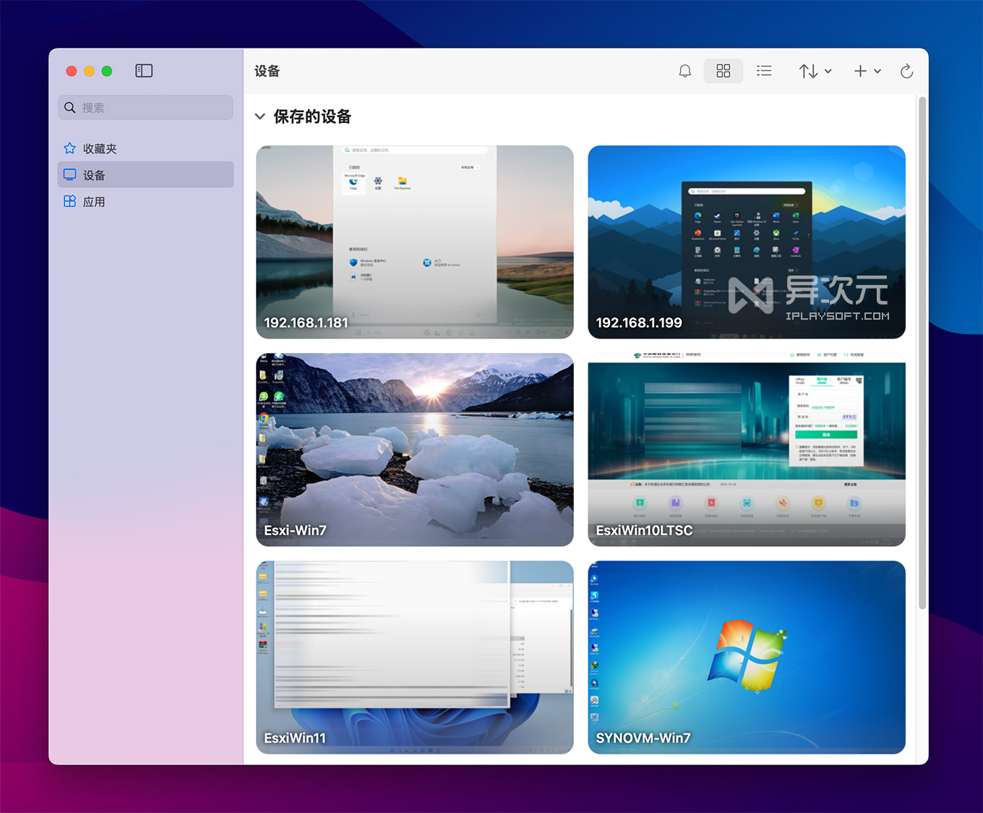983x813 pixels.
Task: Open the 192.168.1.181 device thumbnail
Action: (x=414, y=242)
